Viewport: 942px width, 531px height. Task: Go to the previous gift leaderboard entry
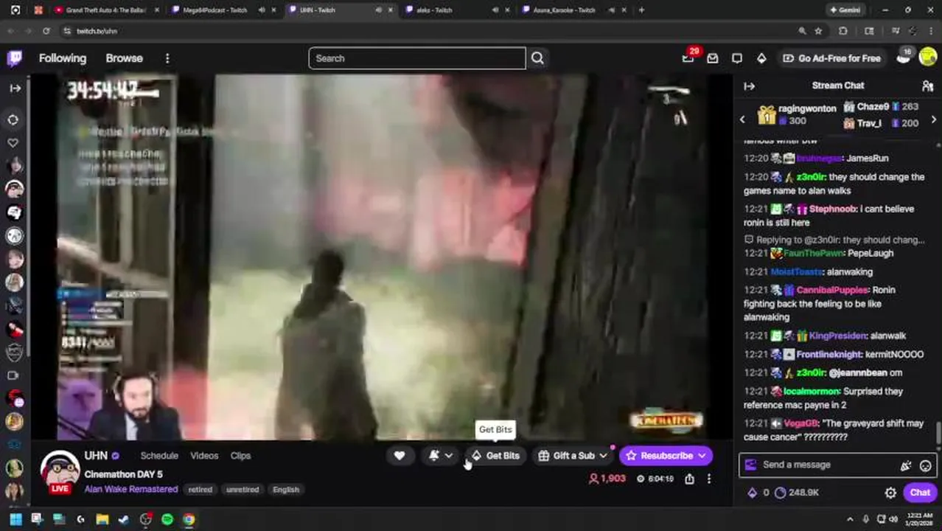(x=743, y=119)
